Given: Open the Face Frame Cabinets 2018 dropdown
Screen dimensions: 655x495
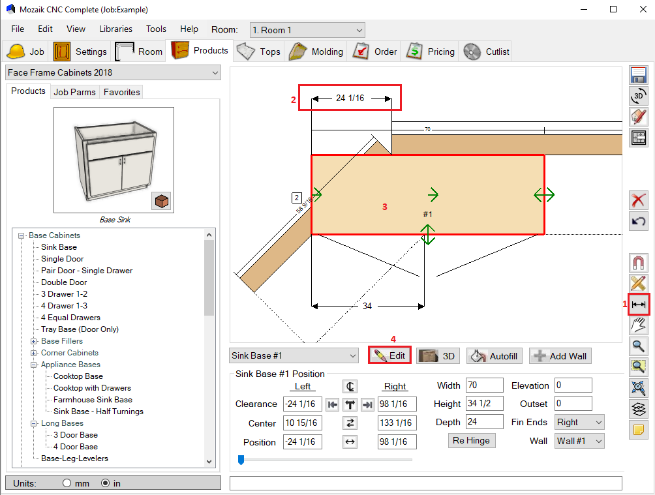Looking at the screenshot, I should click(114, 73).
